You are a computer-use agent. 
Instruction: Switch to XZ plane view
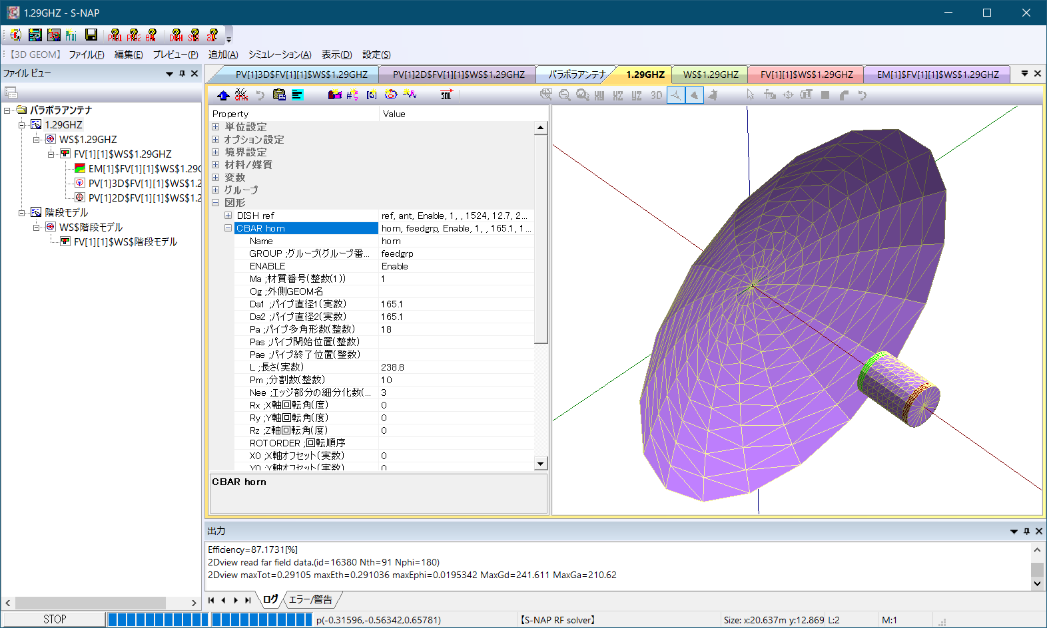(x=618, y=95)
